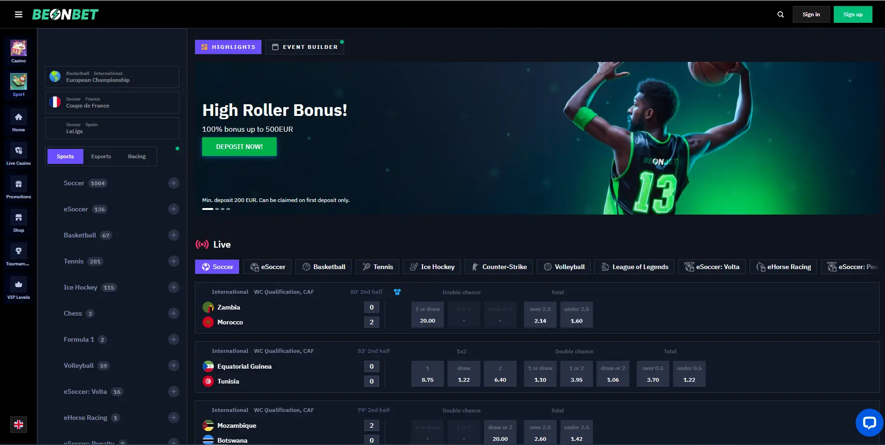
Task: Select Ice Hockey live filter
Action: coord(432,267)
